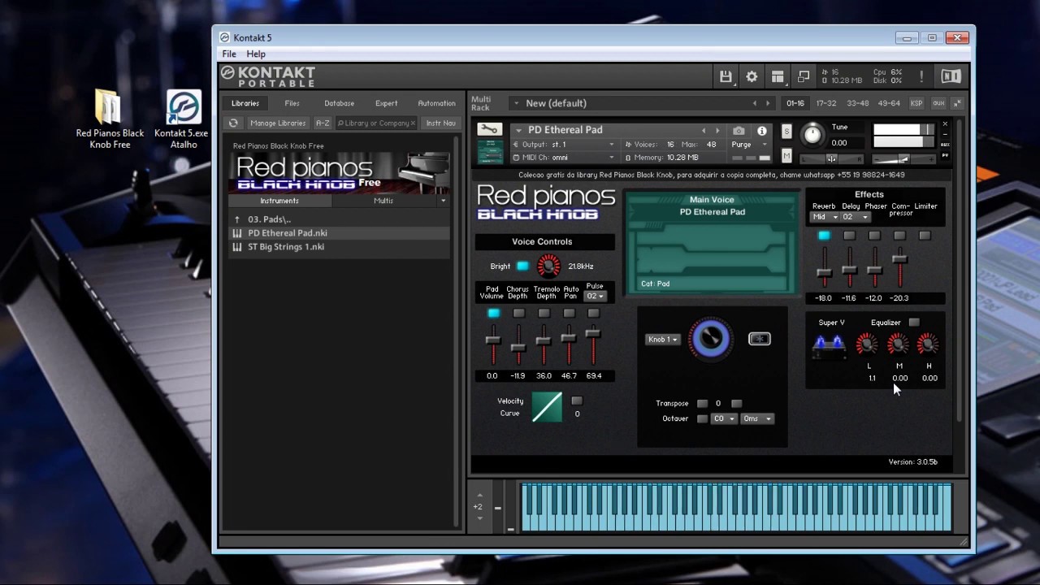Select MIDI channel page 17-32
Image resolution: width=1040 pixels, height=585 pixels.
tap(825, 103)
